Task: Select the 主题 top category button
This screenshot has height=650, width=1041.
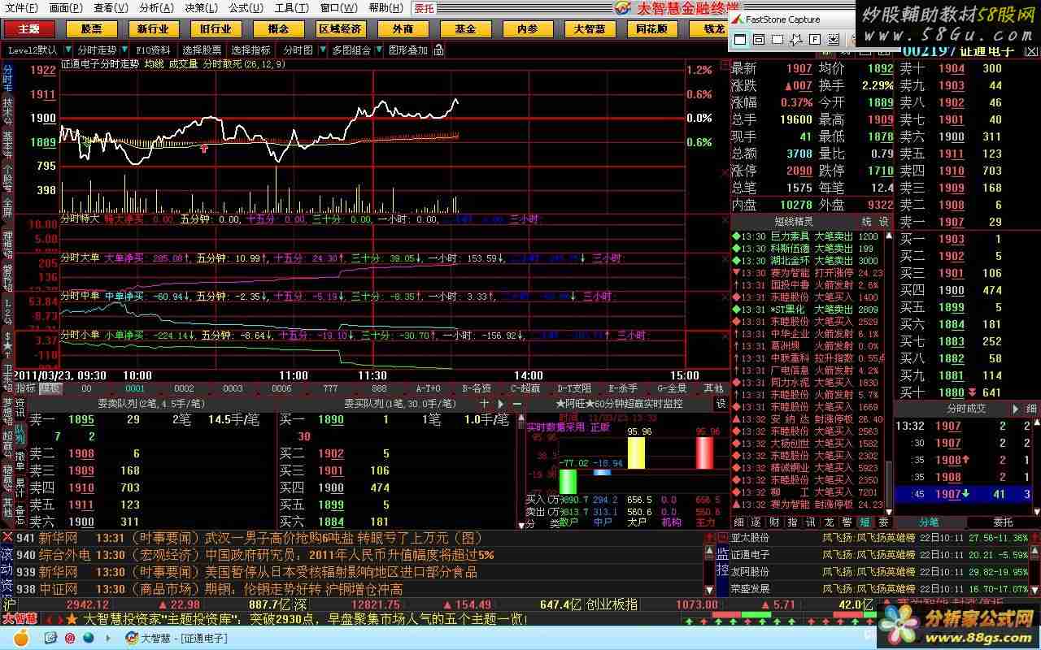Action: pos(28,28)
